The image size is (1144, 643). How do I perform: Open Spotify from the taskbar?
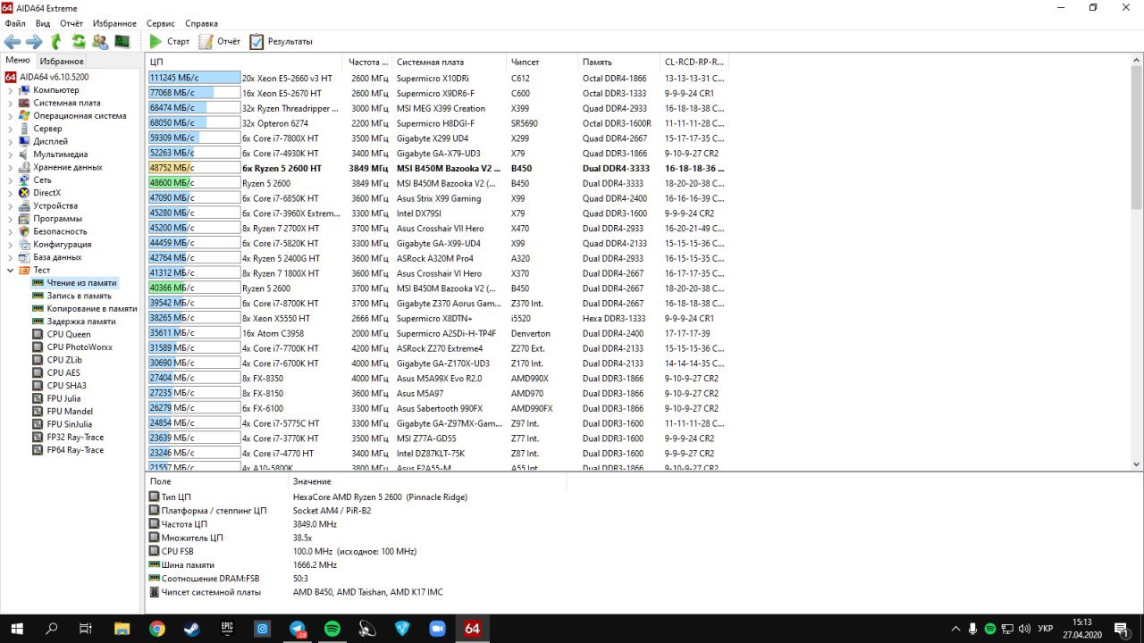tap(332, 629)
